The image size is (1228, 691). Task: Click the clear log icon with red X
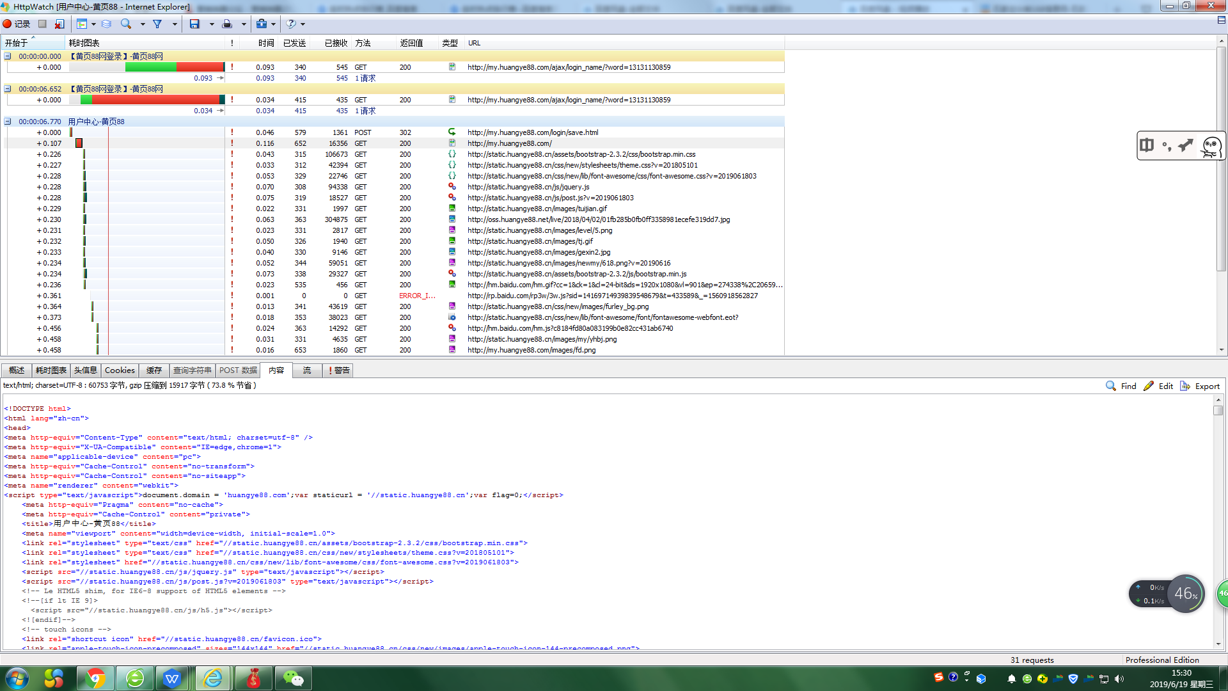tap(59, 24)
